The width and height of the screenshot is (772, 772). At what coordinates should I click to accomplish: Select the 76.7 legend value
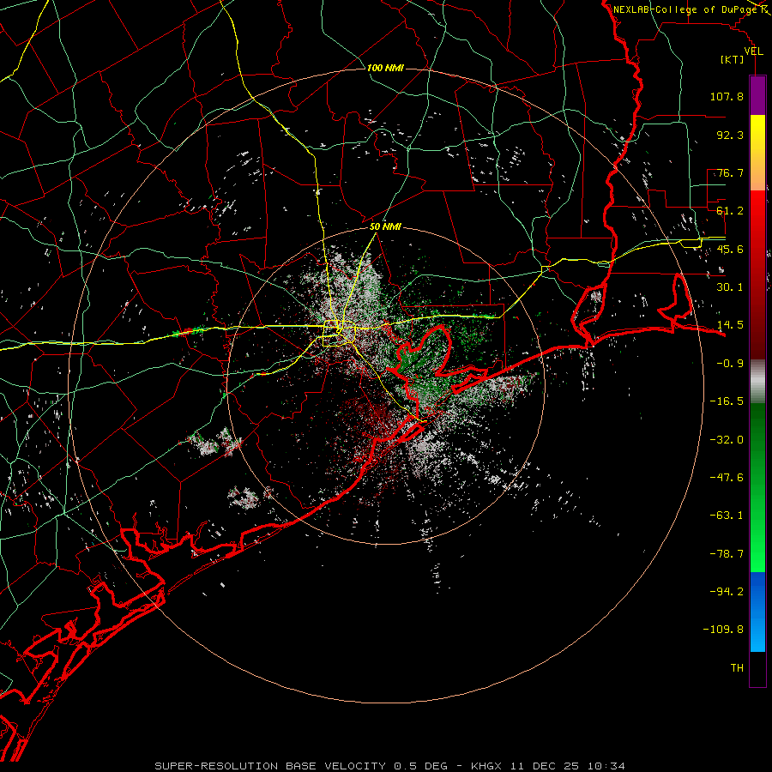730,172
